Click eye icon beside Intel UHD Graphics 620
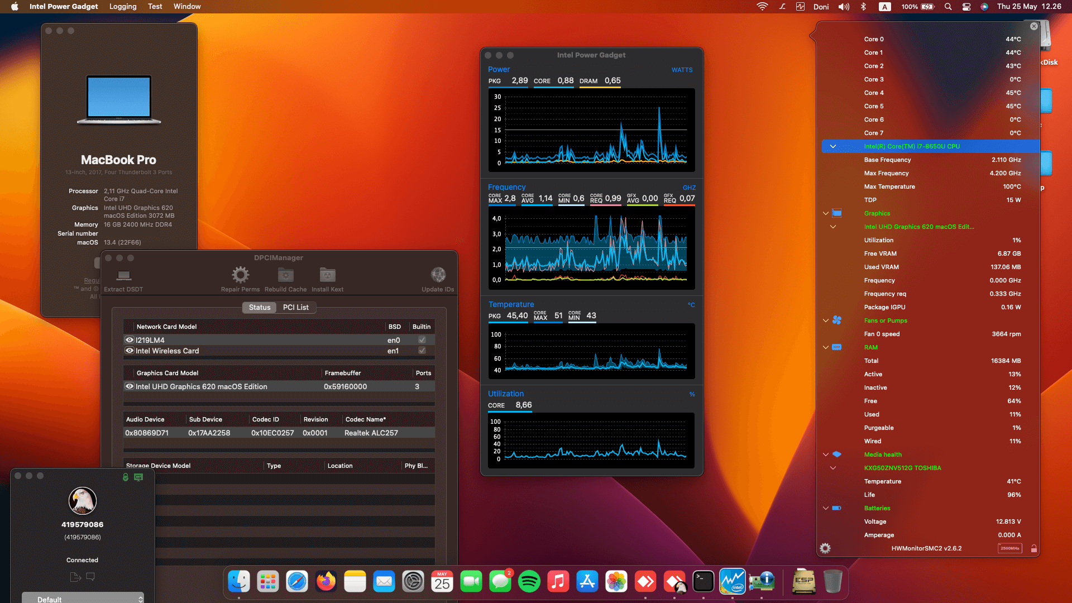Viewport: 1072px width, 603px height. pos(130,386)
